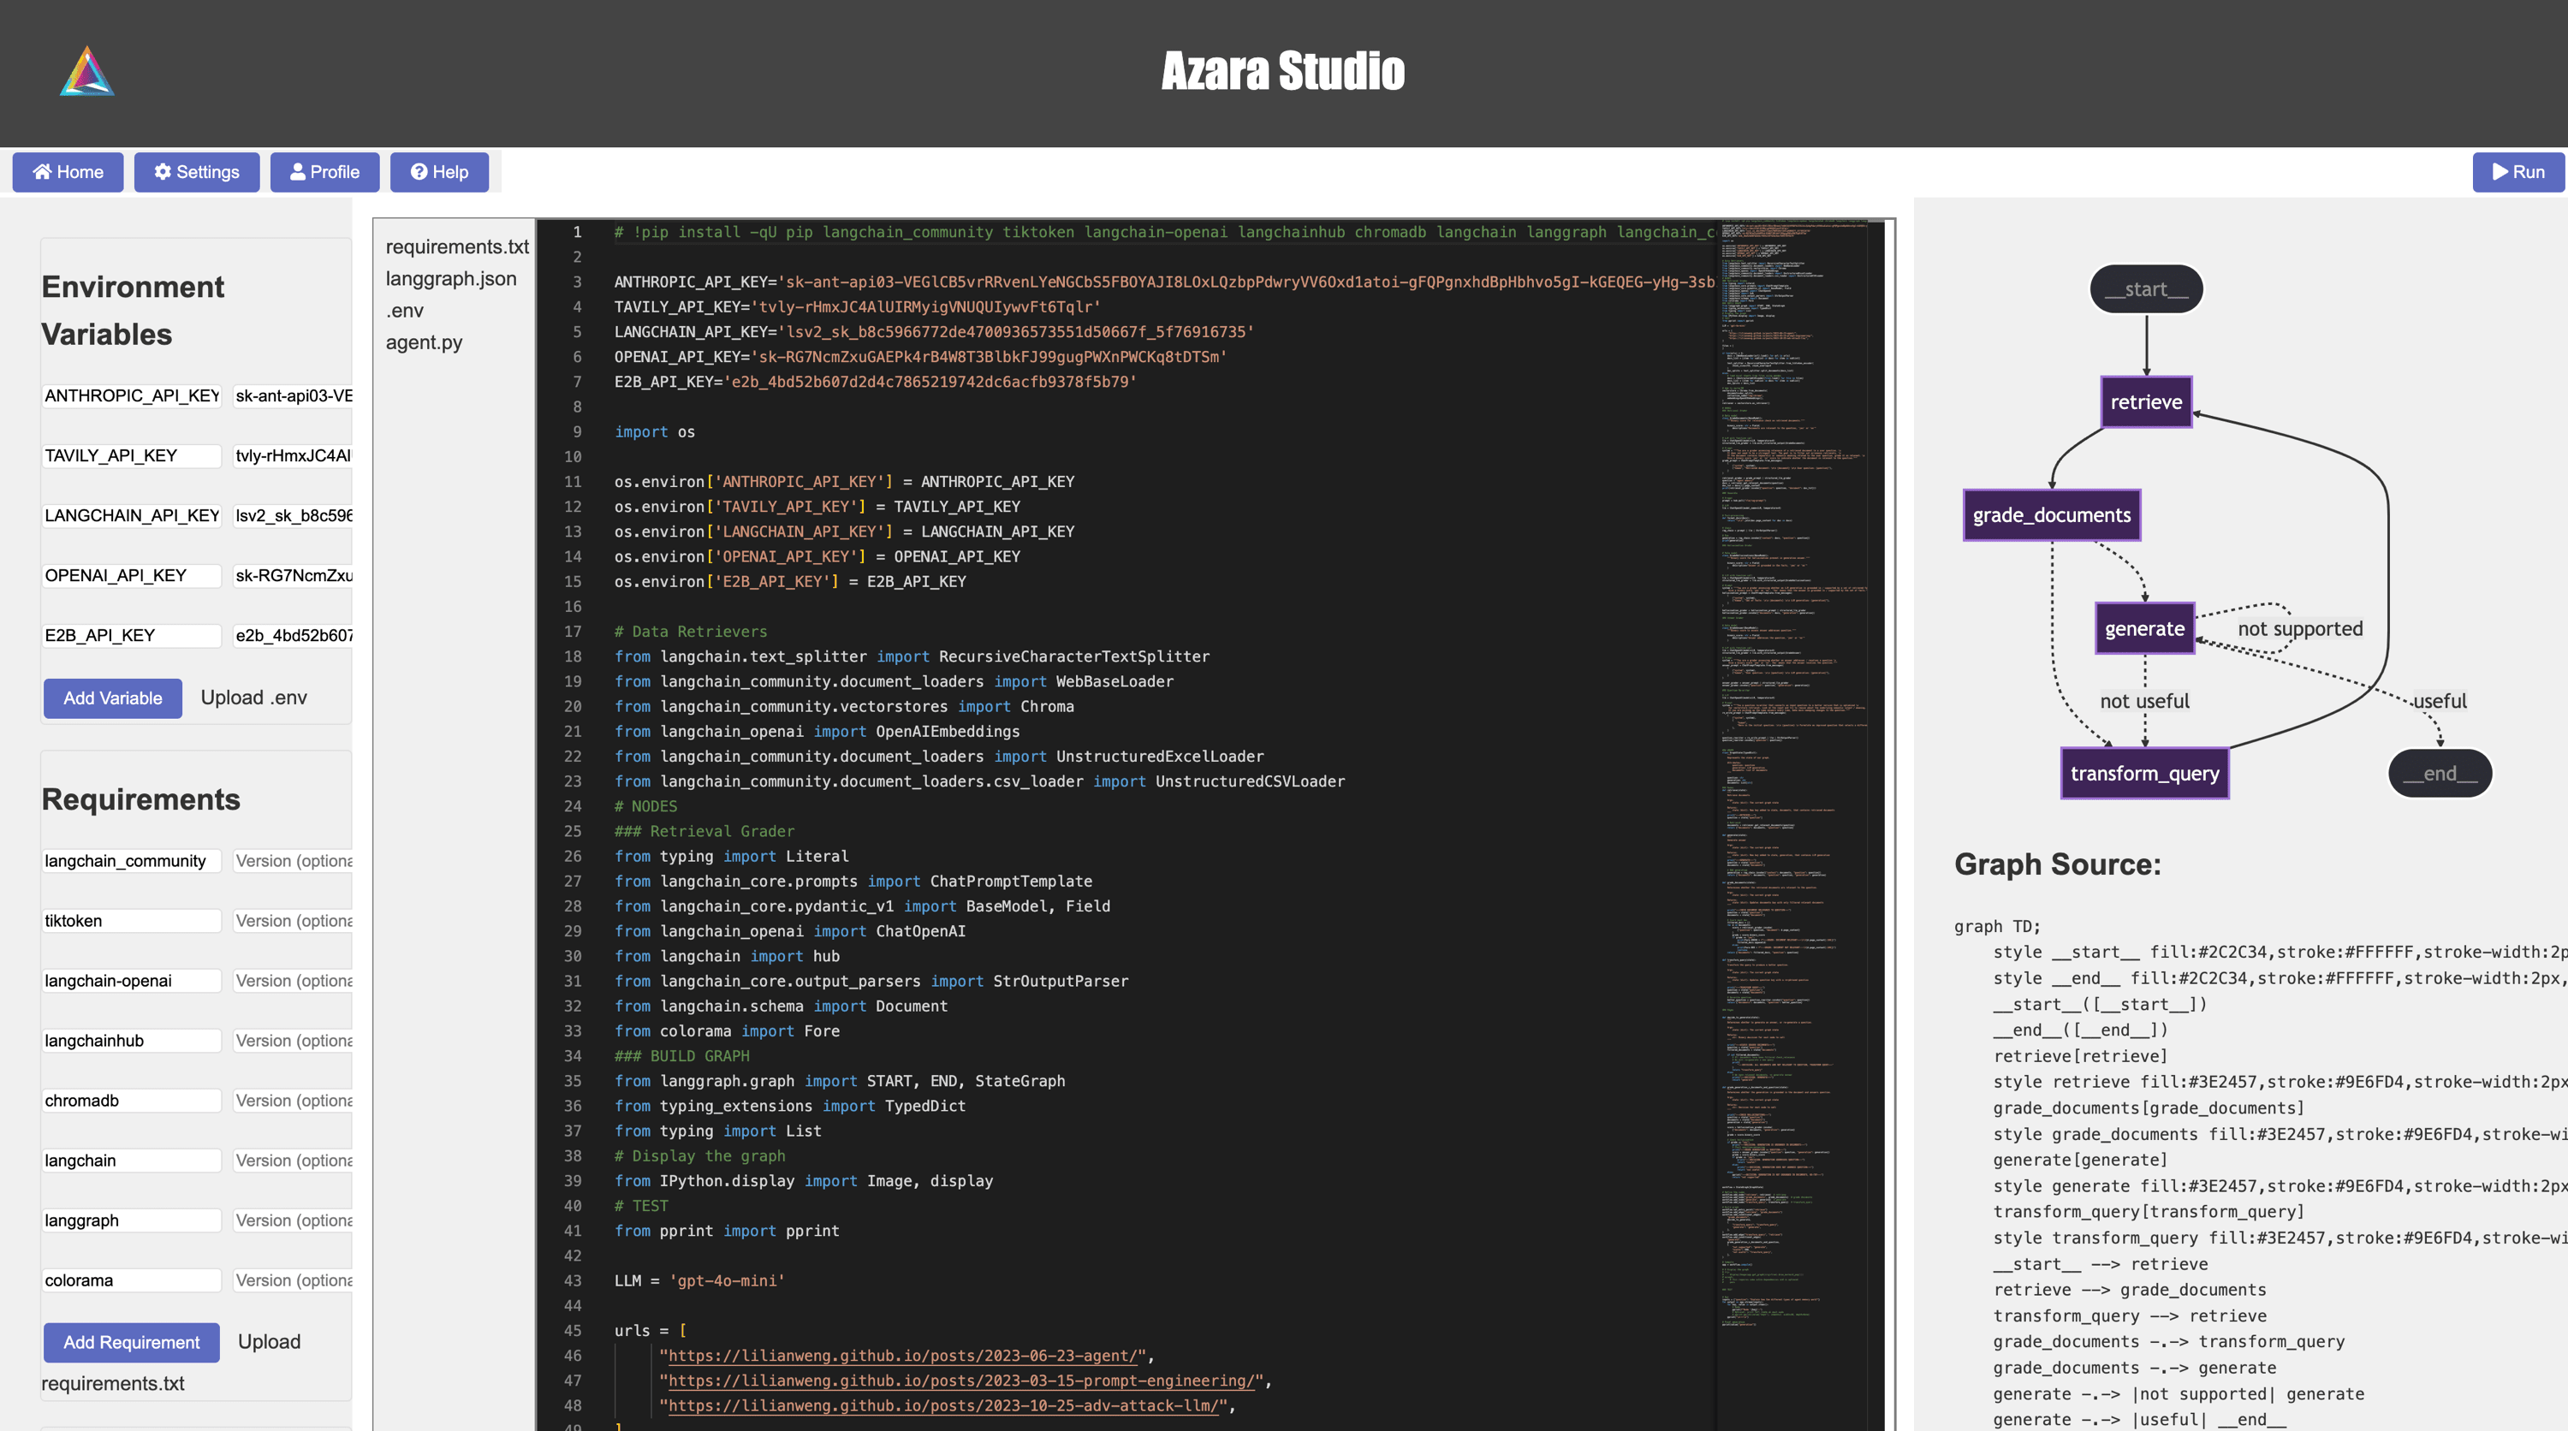Click the Profile user icon
Screen dimensions: 2568x1431
tap(297, 171)
